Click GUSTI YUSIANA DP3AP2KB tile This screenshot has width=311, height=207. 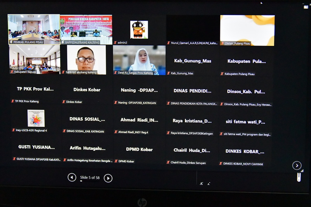point(37,147)
